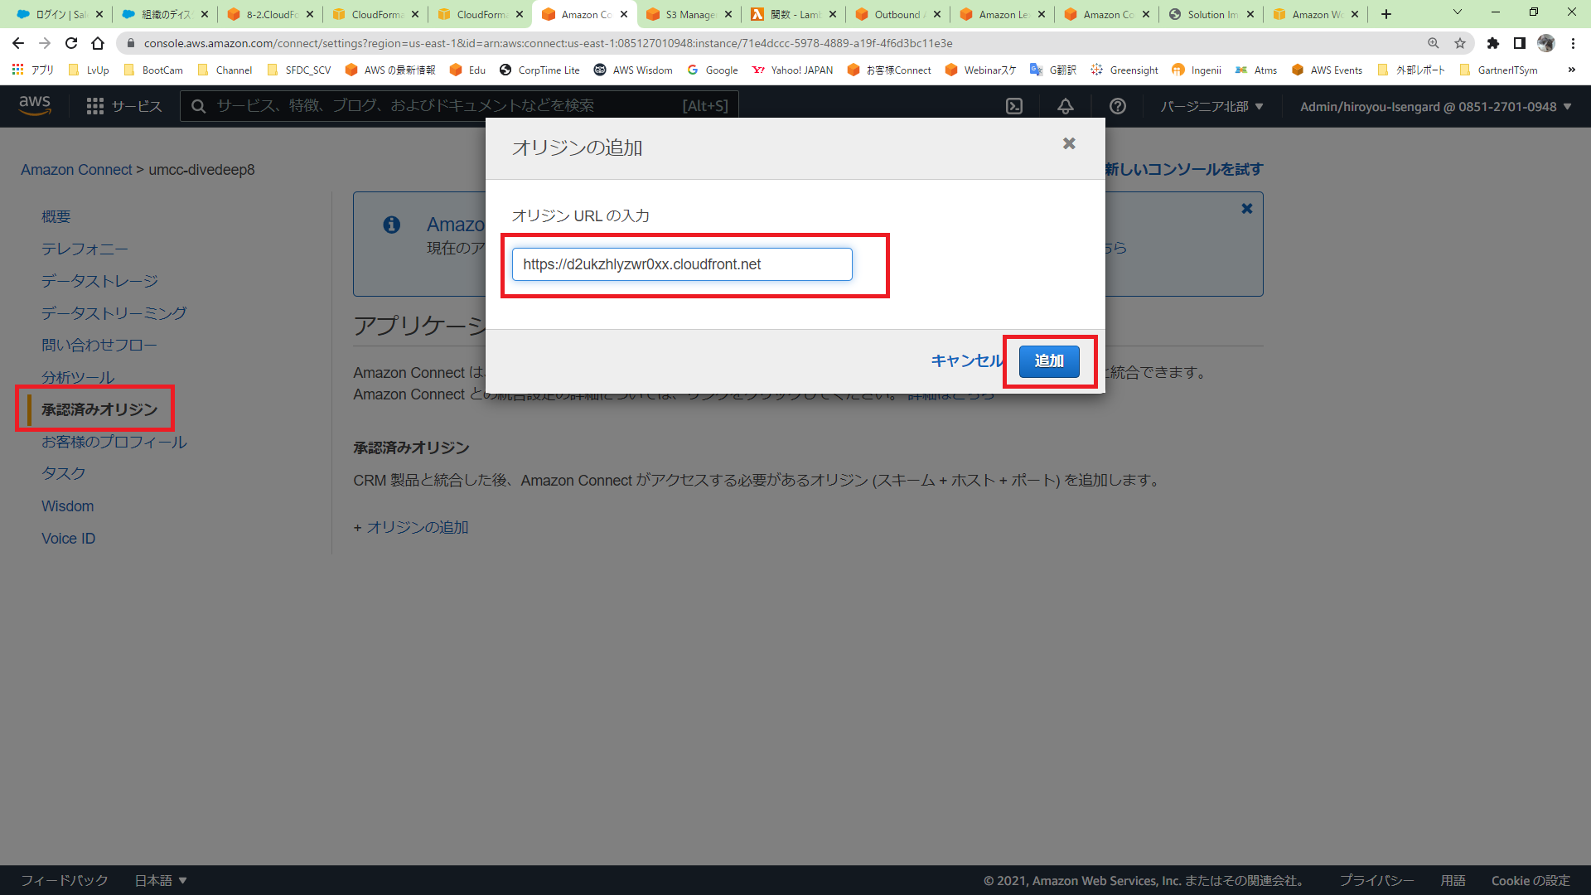Viewport: 1591px width, 895px height.
Task: Open the テレフォニー sidebar item
Action: [x=85, y=249]
